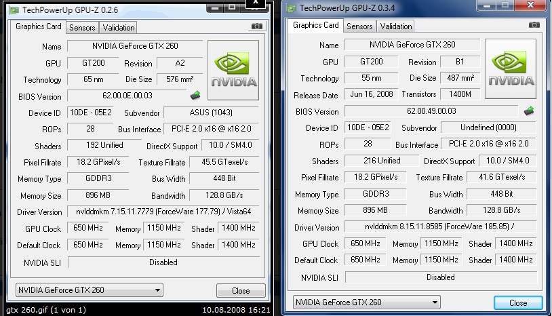Click the Release Date value Jun 16, 2008
Viewport: 552px width, 316px height.
click(371, 94)
